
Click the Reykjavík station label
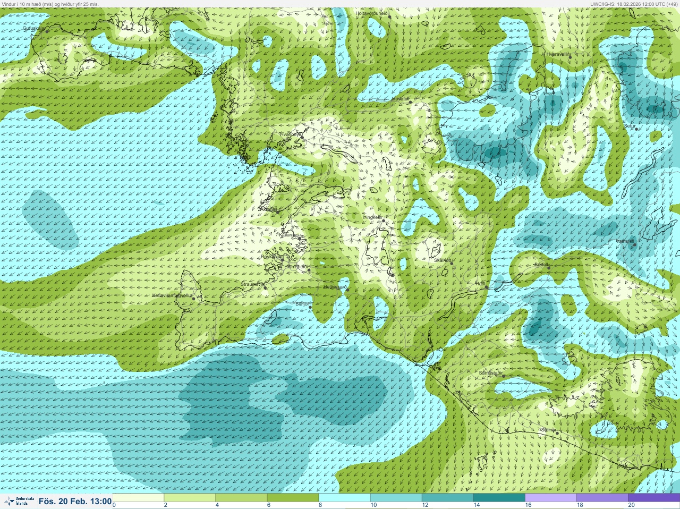coord(271,256)
